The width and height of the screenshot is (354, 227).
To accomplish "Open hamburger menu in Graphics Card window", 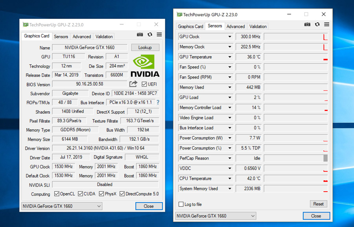I will (x=159, y=35).
